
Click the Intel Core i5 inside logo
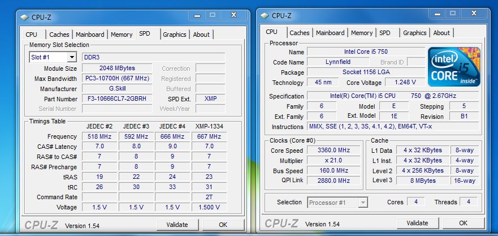click(454, 67)
